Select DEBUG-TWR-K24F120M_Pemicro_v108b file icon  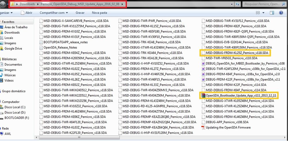point(203,69)
